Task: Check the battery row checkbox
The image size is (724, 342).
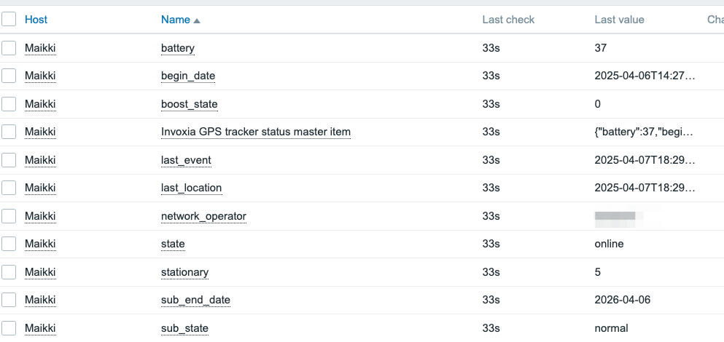Action: coord(9,48)
